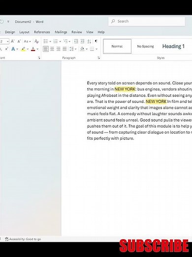192x257 pixels.
Task: Increase font size with Grow Font icon
Action: pyautogui.click(x=13, y=41)
